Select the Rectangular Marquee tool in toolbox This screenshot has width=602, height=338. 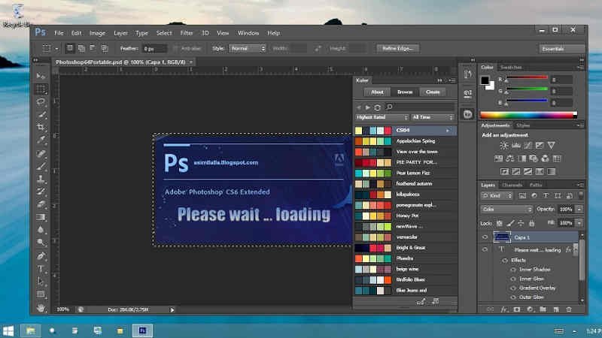41,89
